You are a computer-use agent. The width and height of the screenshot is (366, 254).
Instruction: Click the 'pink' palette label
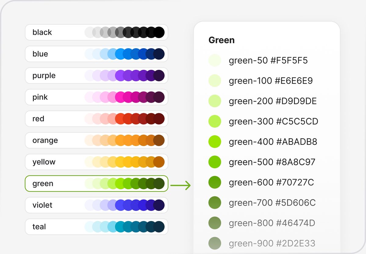pyautogui.click(x=40, y=97)
